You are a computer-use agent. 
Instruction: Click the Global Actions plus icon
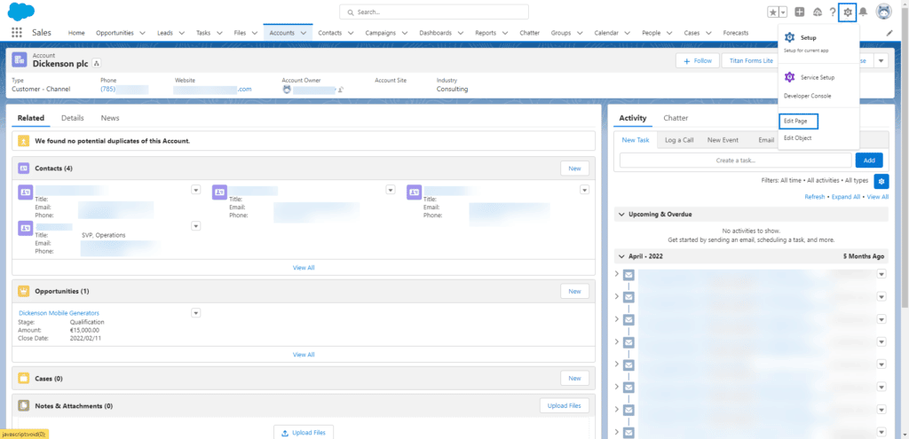pos(800,12)
